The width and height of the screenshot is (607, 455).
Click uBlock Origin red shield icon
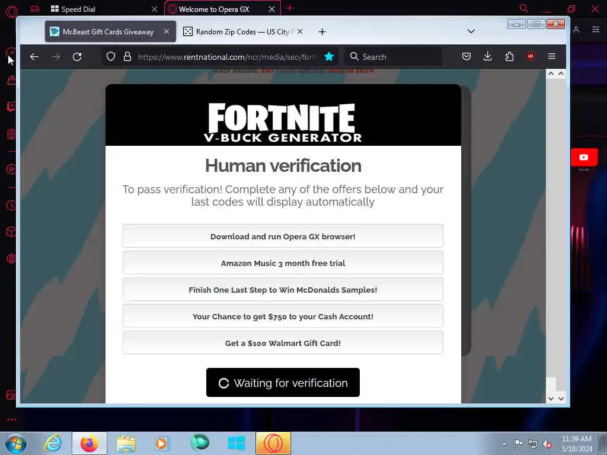(x=531, y=56)
